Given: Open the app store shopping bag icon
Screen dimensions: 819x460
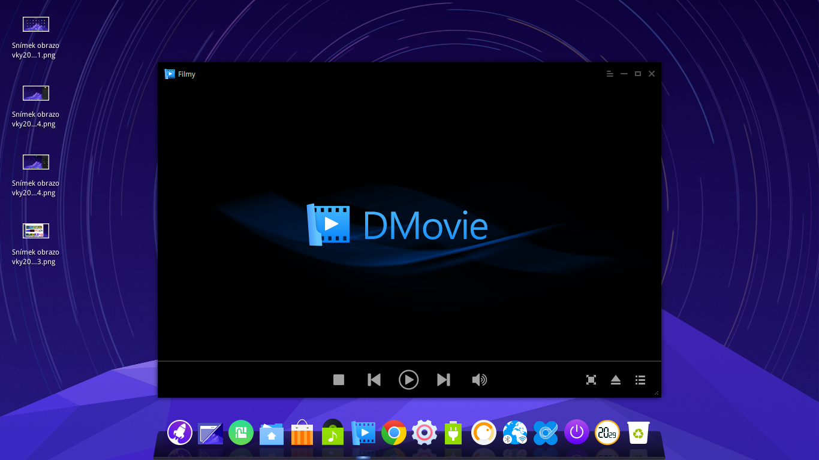Looking at the screenshot, I should [302, 432].
